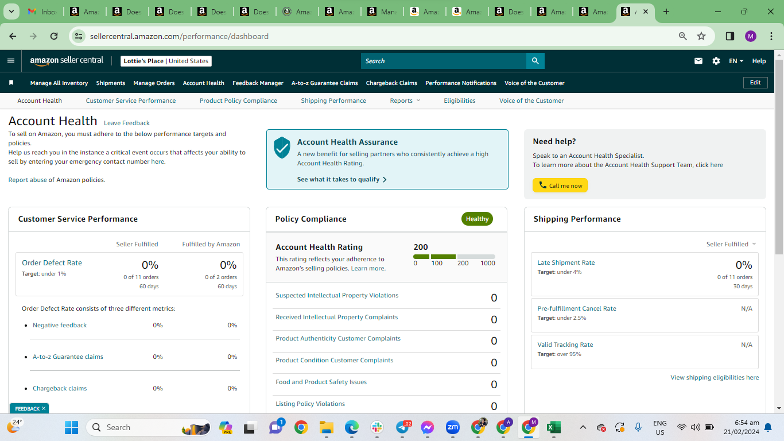Open the Chrome zoom magnifier icon
Image resolution: width=784 pixels, height=441 pixels.
pos(683,36)
